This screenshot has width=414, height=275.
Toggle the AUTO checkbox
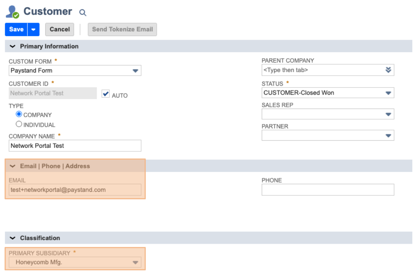click(105, 94)
